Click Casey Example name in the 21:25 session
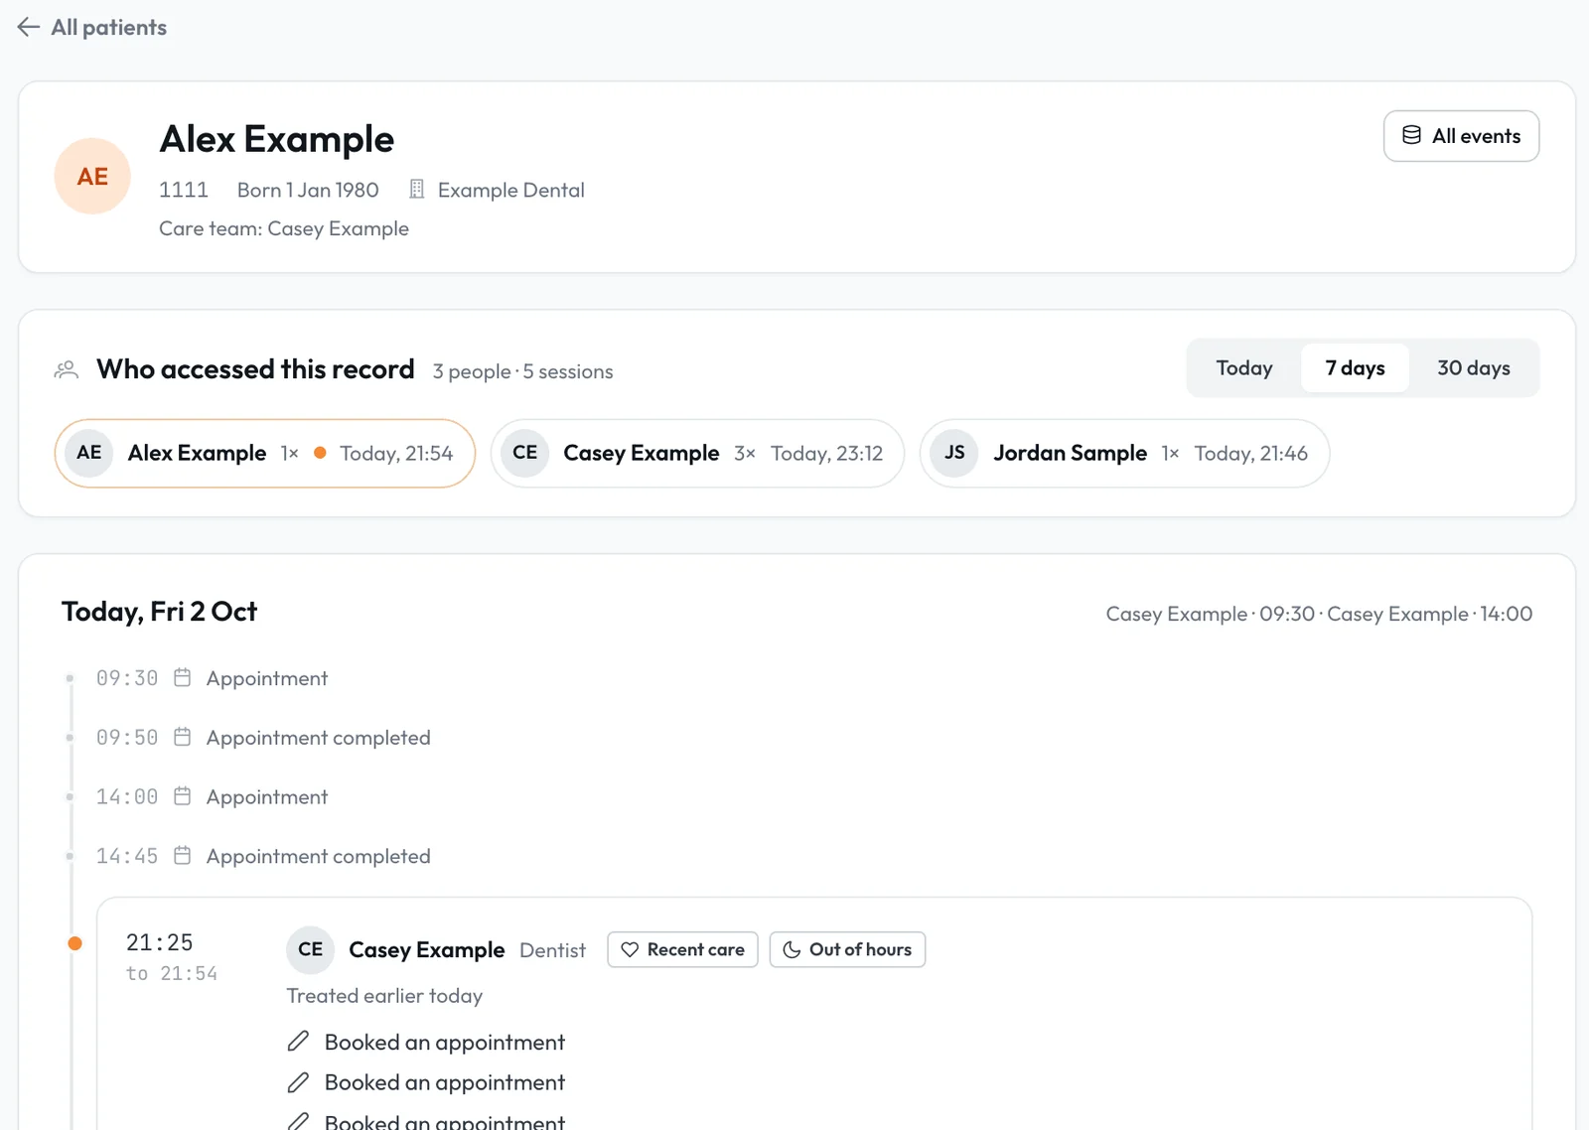Viewport: 1589px width, 1130px height. pos(427,950)
